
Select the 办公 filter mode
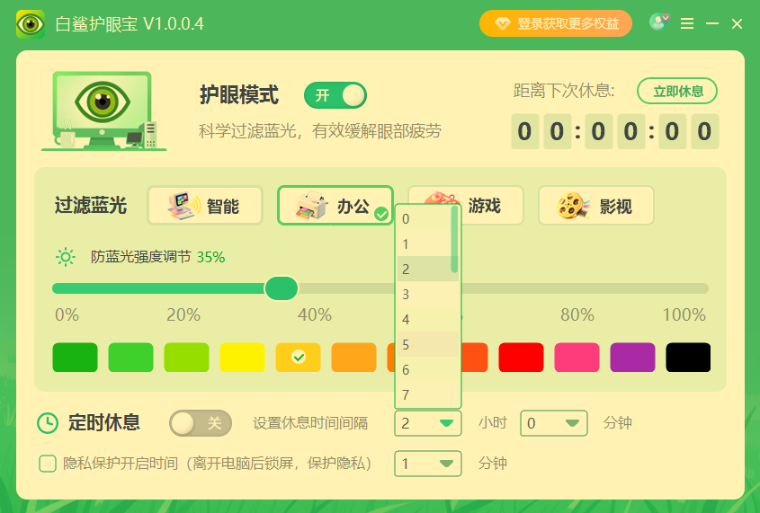click(335, 206)
